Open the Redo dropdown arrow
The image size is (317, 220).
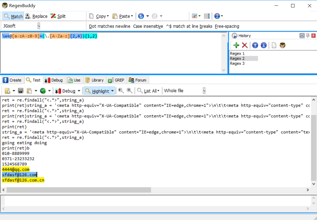161,16
